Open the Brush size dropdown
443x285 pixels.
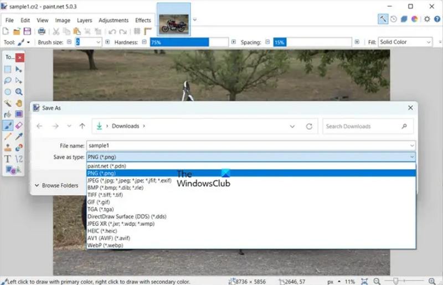coord(98,42)
